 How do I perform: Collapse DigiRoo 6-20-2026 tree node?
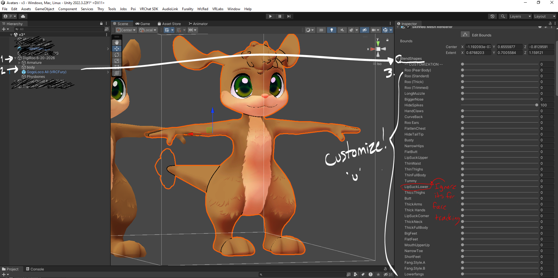pyautogui.click(x=15, y=58)
